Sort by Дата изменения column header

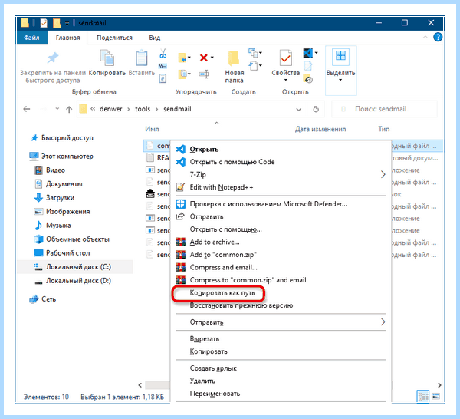320,129
